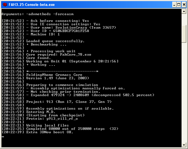Click the 'Expanded 479324 -> 2408609' line

[x=78, y=95]
